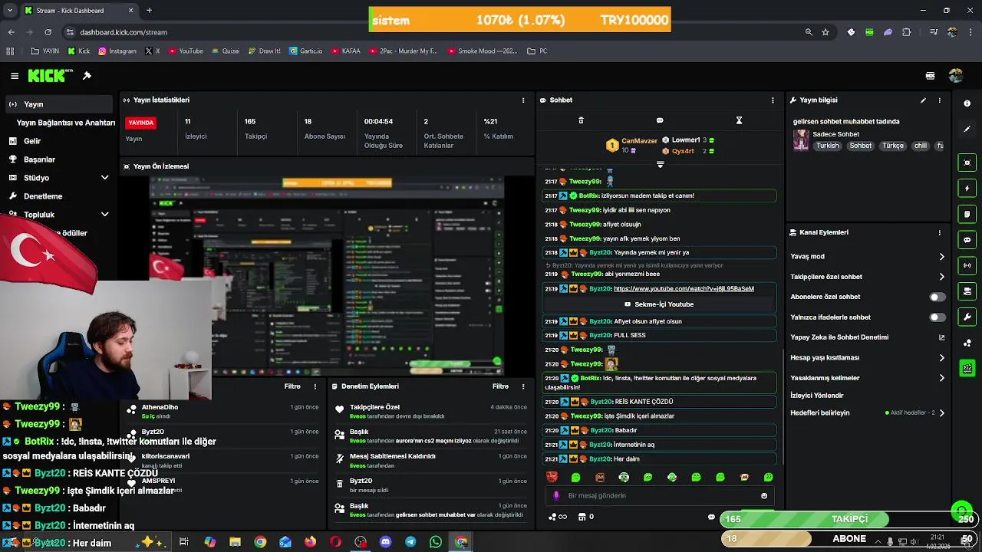Viewport: 982px width, 552px height.
Task: Go to Başarılar in sidebar
Action: click(39, 159)
